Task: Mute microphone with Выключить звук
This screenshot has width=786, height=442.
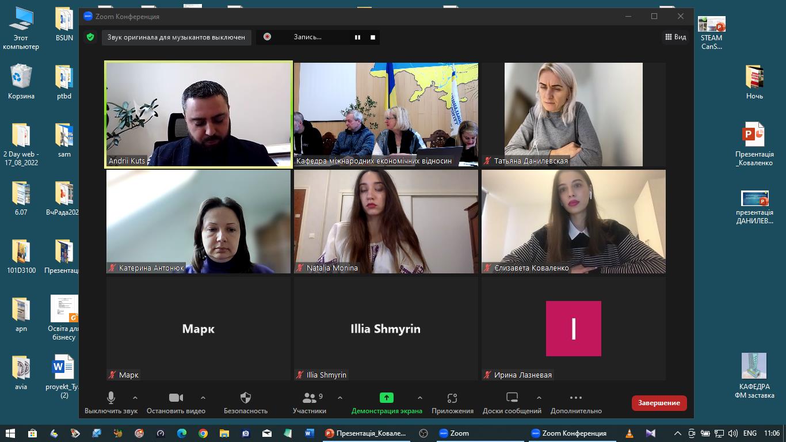Action: click(x=111, y=402)
